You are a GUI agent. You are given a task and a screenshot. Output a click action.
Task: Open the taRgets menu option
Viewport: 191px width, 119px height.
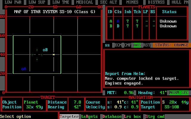click(90, 116)
